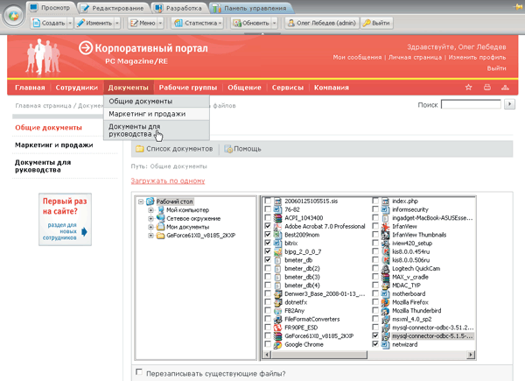The height and width of the screenshot is (381, 525).
Task: Open the Помощь help icon
Action: pos(228,149)
